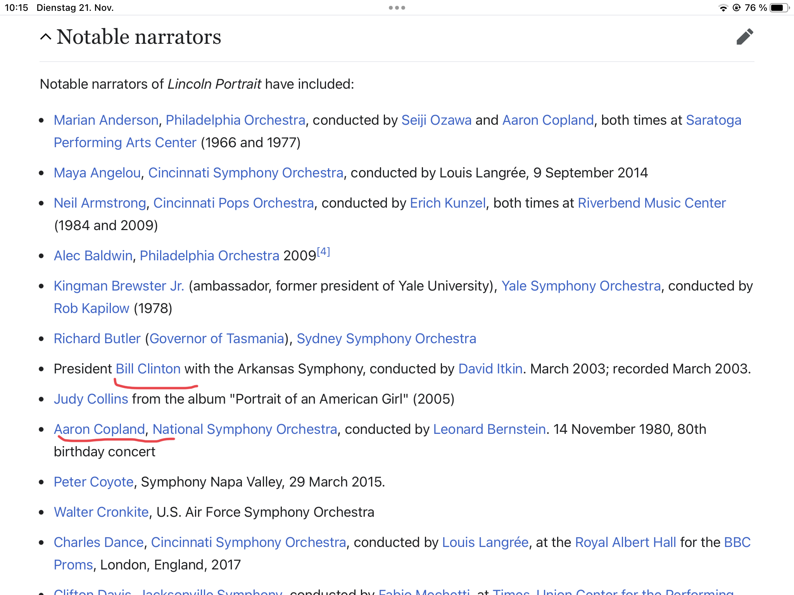Tap the pencil edit section icon
Screen dimensions: 794x595
pyautogui.click(x=744, y=37)
